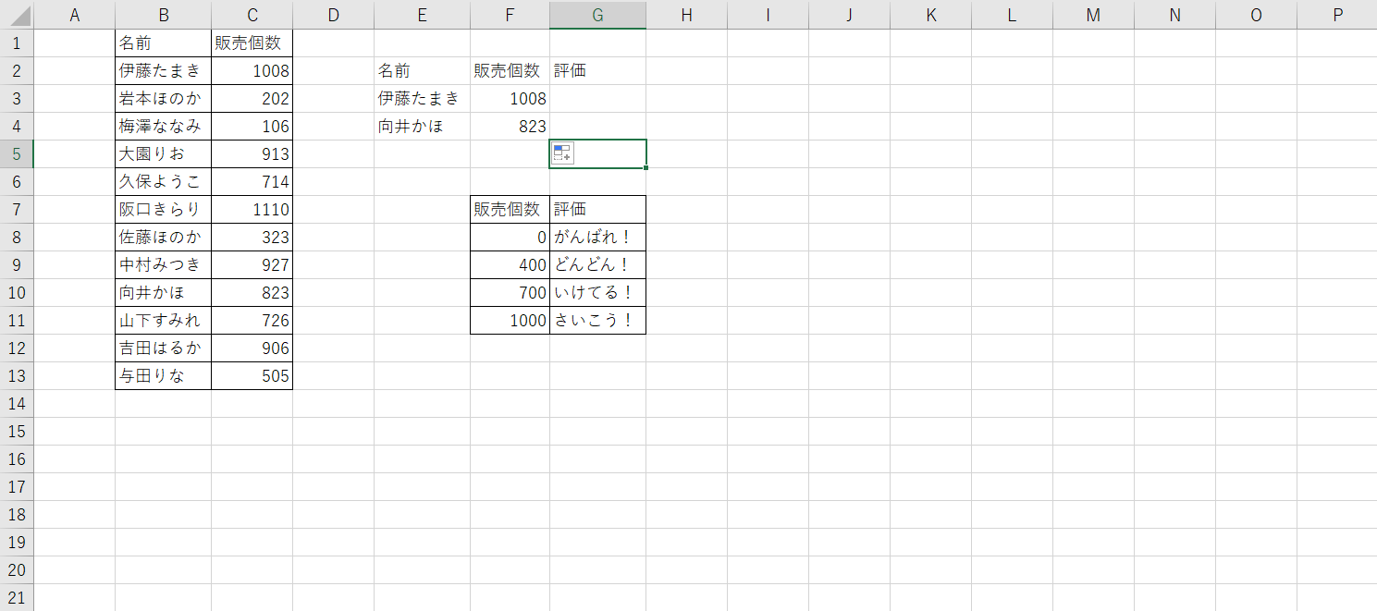
Task: Select the がんばれ！ rating cell
Action: 597,238
